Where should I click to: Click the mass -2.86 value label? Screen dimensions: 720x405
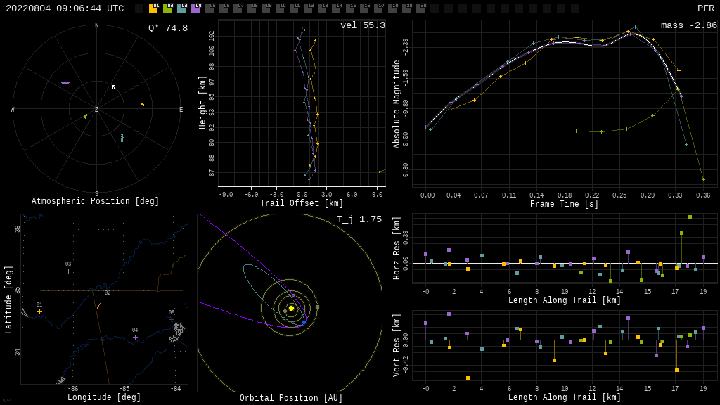(688, 25)
